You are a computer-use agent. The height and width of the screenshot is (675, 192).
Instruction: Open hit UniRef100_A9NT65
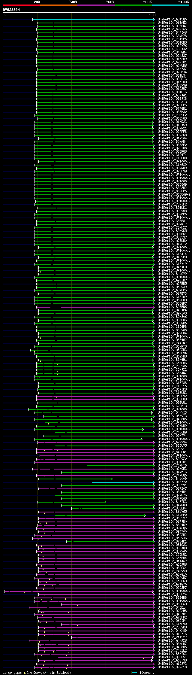coord(172,29)
